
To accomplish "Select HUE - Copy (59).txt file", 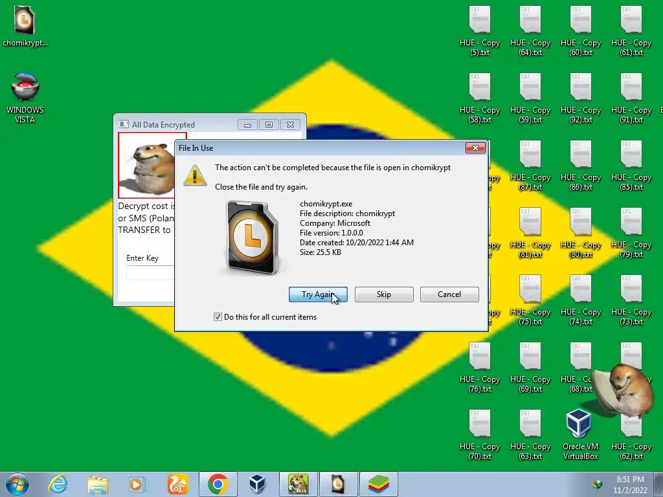I will coord(530,98).
